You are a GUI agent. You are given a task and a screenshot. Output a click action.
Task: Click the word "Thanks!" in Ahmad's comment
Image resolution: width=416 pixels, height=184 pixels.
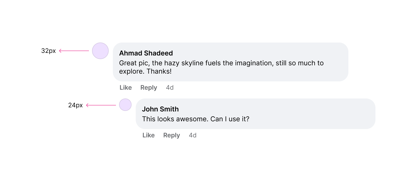(159, 71)
